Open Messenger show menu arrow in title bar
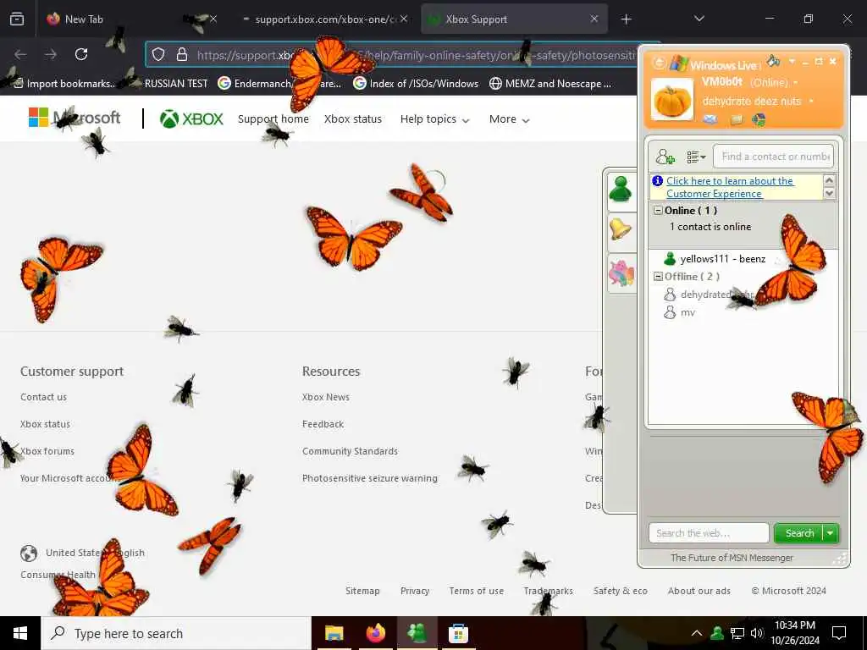Viewport: 867px width, 650px height. (x=792, y=61)
